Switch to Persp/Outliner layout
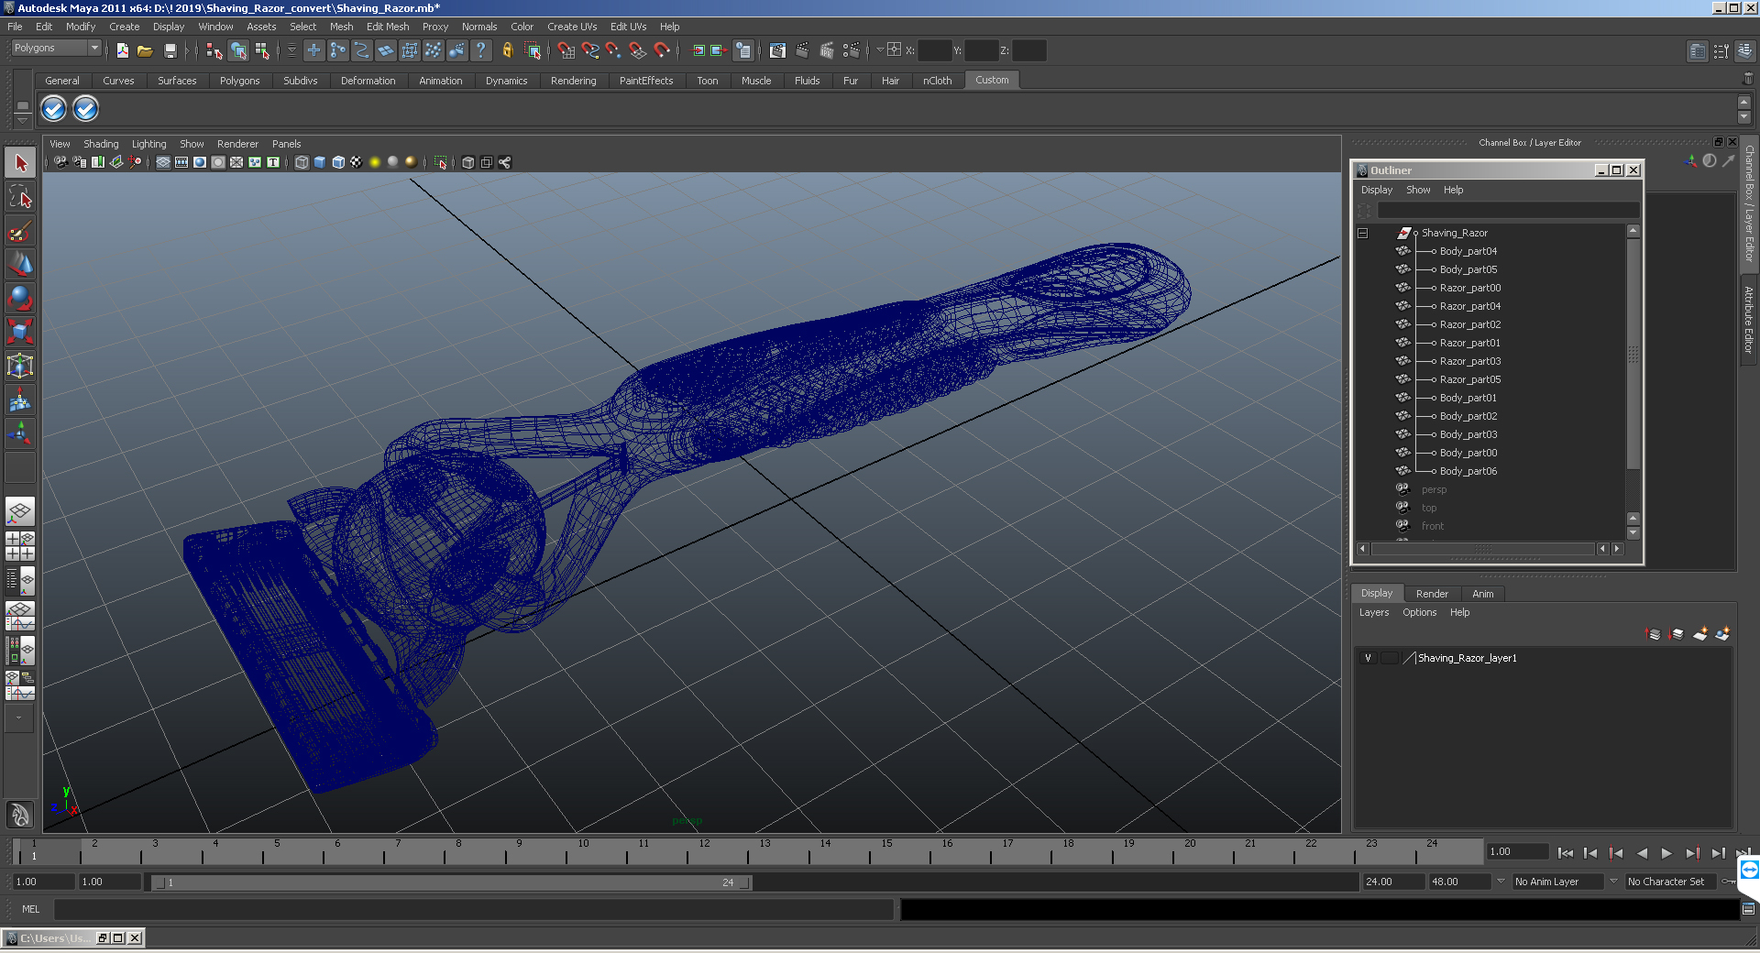 [x=20, y=580]
